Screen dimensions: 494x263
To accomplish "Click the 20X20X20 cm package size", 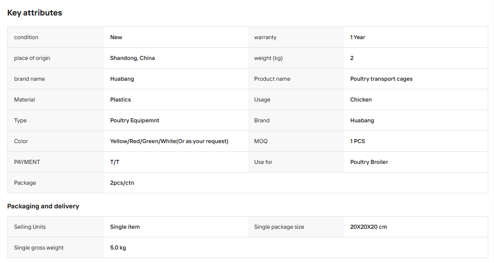I will (369, 227).
